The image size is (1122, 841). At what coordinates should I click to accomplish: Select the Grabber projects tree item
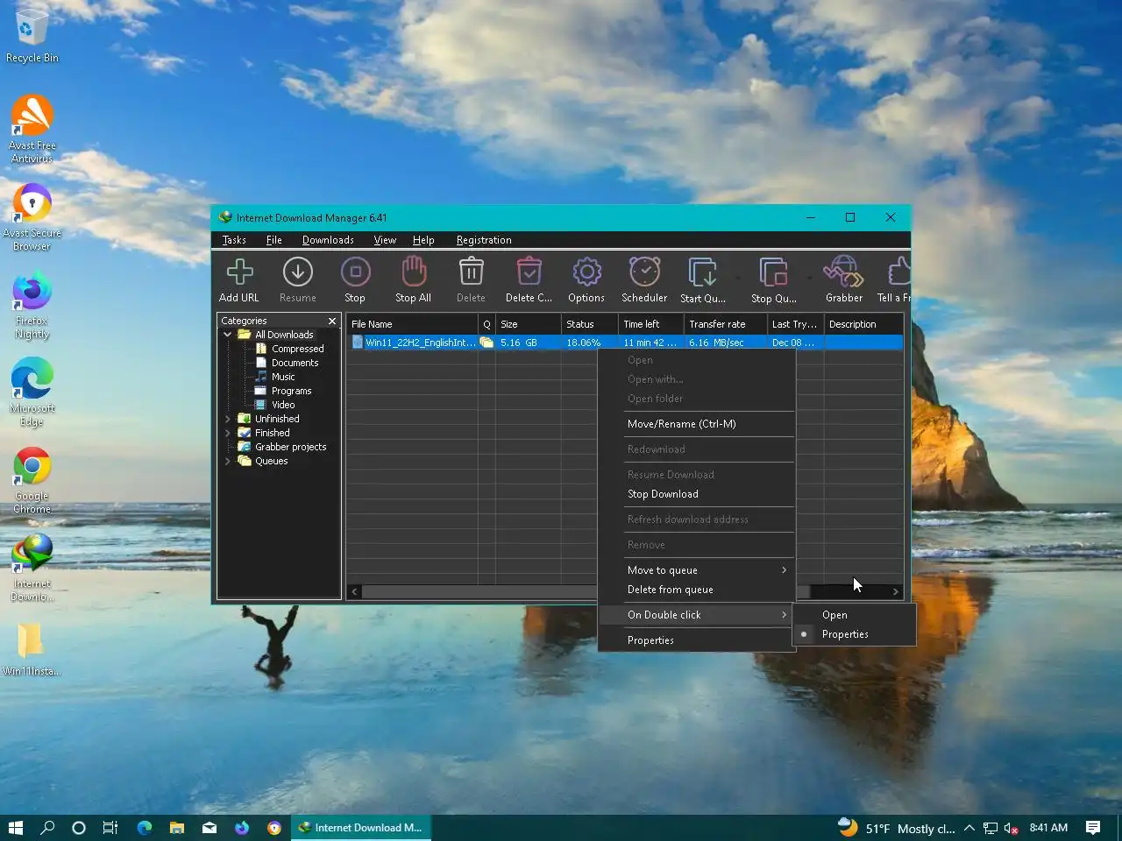[x=282, y=447]
